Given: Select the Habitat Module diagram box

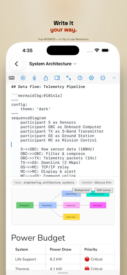Looking at the screenshot, I should 71,194.
